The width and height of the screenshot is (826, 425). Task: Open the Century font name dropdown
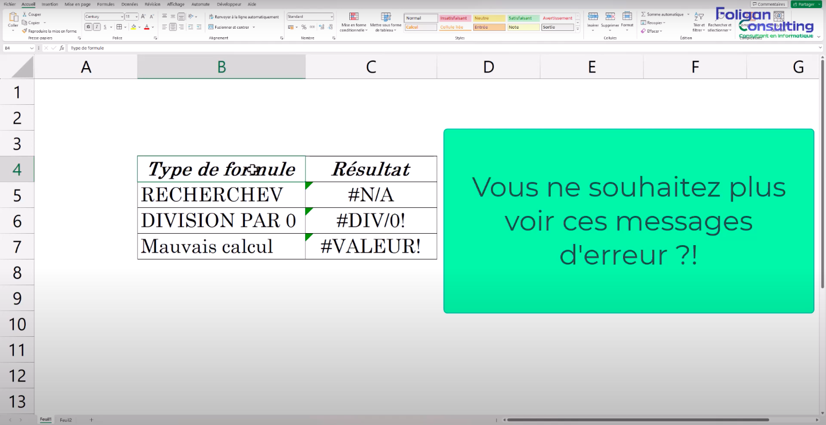click(x=121, y=17)
